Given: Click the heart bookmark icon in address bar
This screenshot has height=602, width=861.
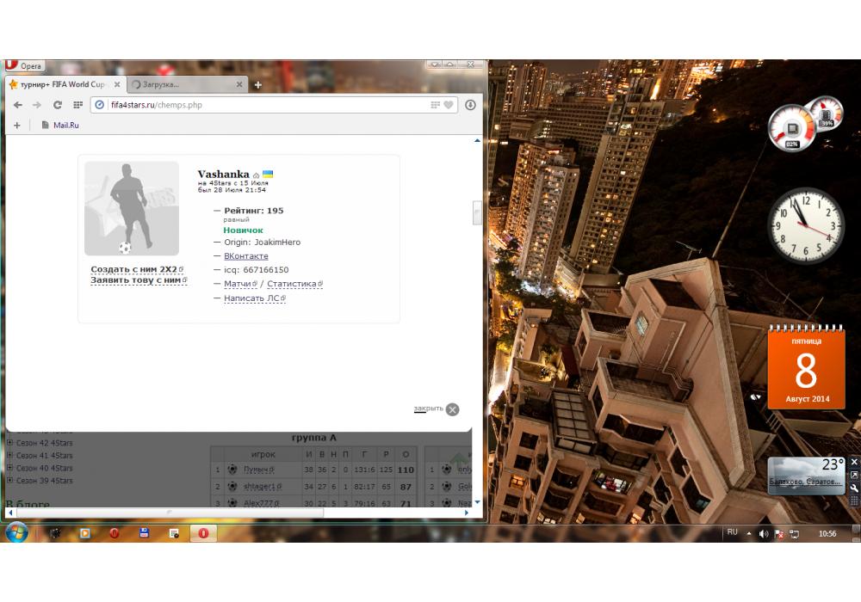Looking at the screenshot, I should tap(449, 105).
